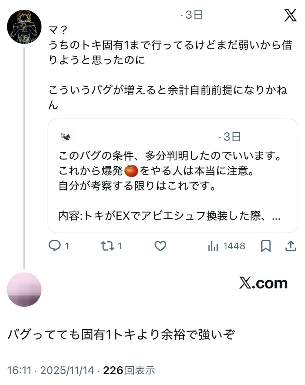Open the blurred pink profile avatar

tap(24, 290)
